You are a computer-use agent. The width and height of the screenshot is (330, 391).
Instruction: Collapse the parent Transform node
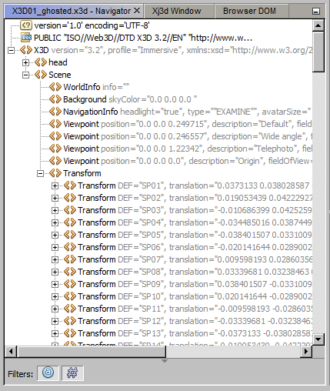point(40,173)
